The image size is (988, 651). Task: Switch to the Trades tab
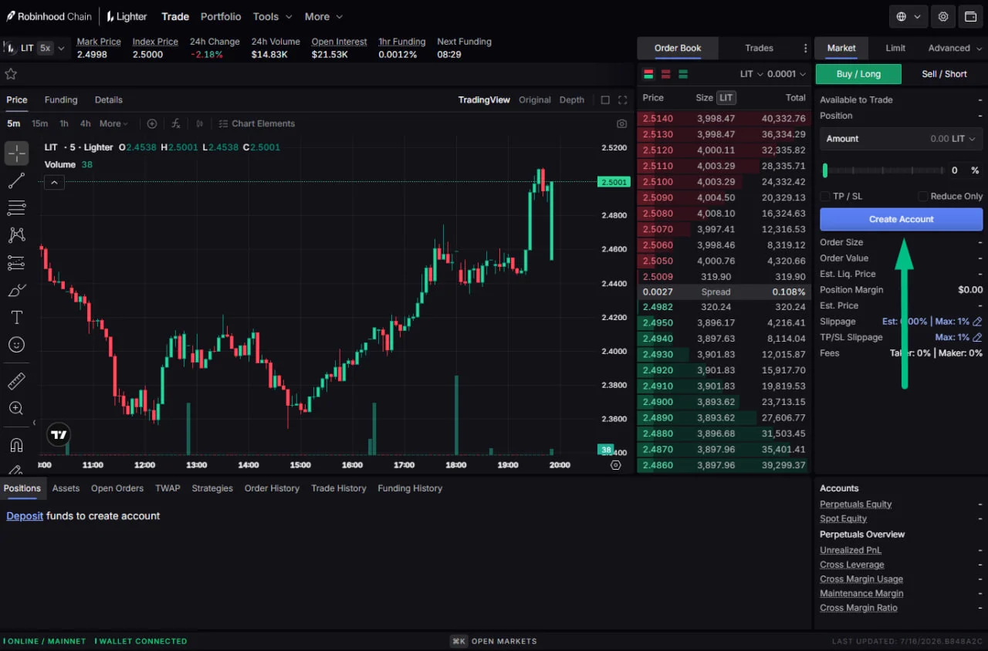click(759, 48)
